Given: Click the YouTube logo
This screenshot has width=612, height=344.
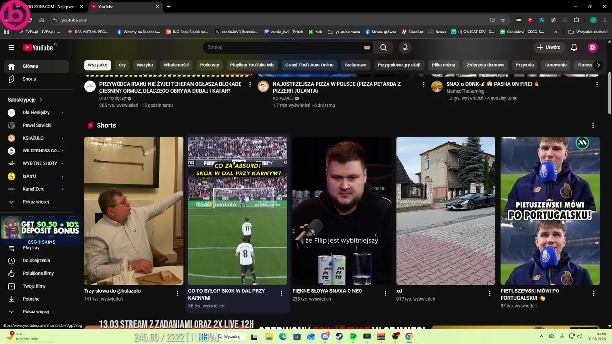Looking at the screenshot, I should point(38,47).
